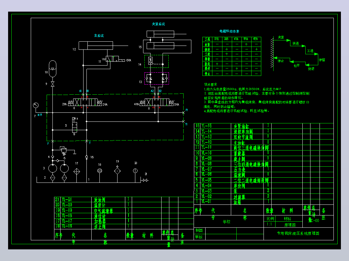Select the 空气滤清器 parts list entry
Image resolution: width=349 pixels, height=261 pixels.
[103, 211]
